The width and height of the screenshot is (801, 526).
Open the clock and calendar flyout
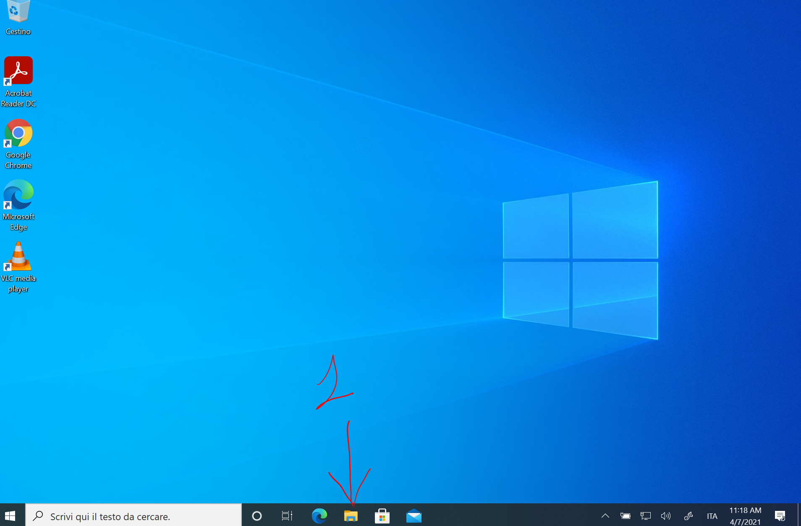[745, 516]
